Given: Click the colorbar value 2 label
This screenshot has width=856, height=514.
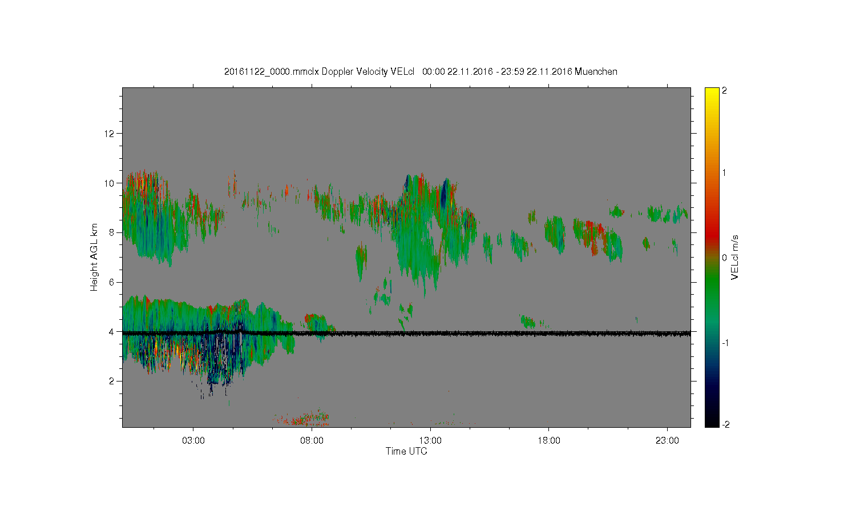Looking at the screenshot, I should [x=725, y=91].
